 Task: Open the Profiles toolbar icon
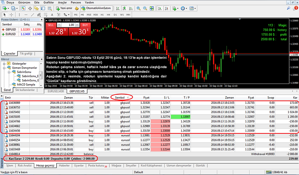(13, 8)
